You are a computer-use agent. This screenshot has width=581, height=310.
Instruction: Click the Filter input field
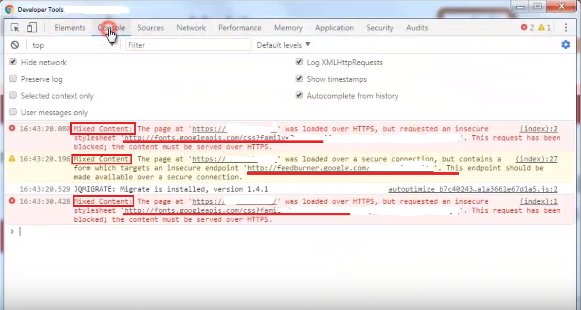tap(188, 45)
